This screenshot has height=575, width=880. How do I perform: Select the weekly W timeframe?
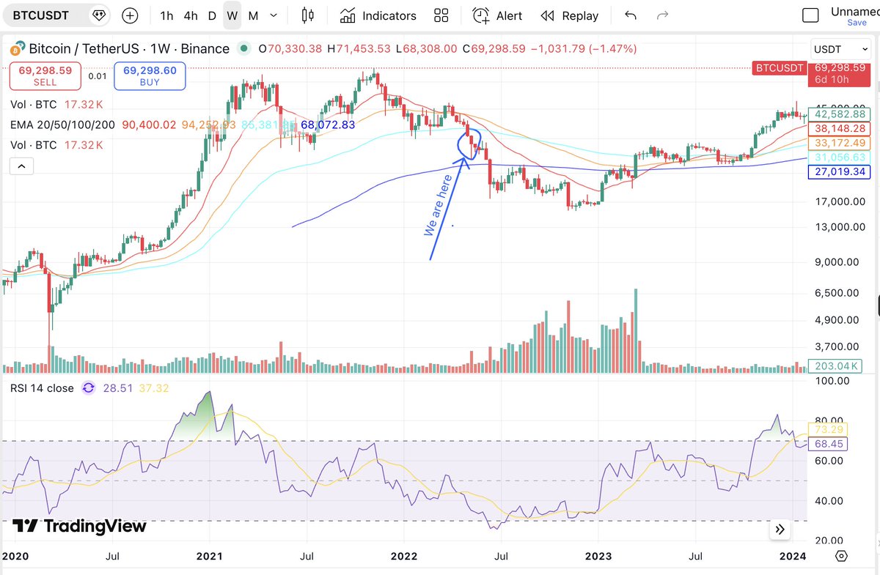[x=232, y=15]
